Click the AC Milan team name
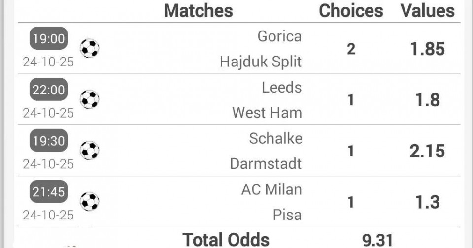Viewport: 473px width, 248px height. click(271, 189)
